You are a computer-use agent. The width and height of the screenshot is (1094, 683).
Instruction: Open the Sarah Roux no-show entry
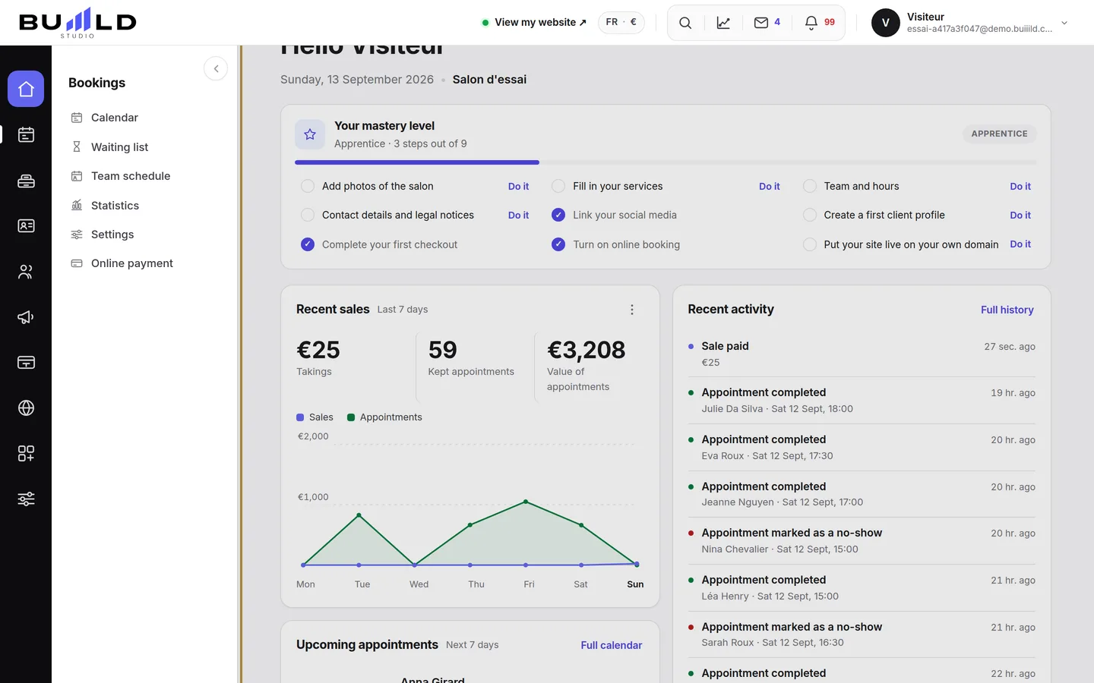(862, 634)
